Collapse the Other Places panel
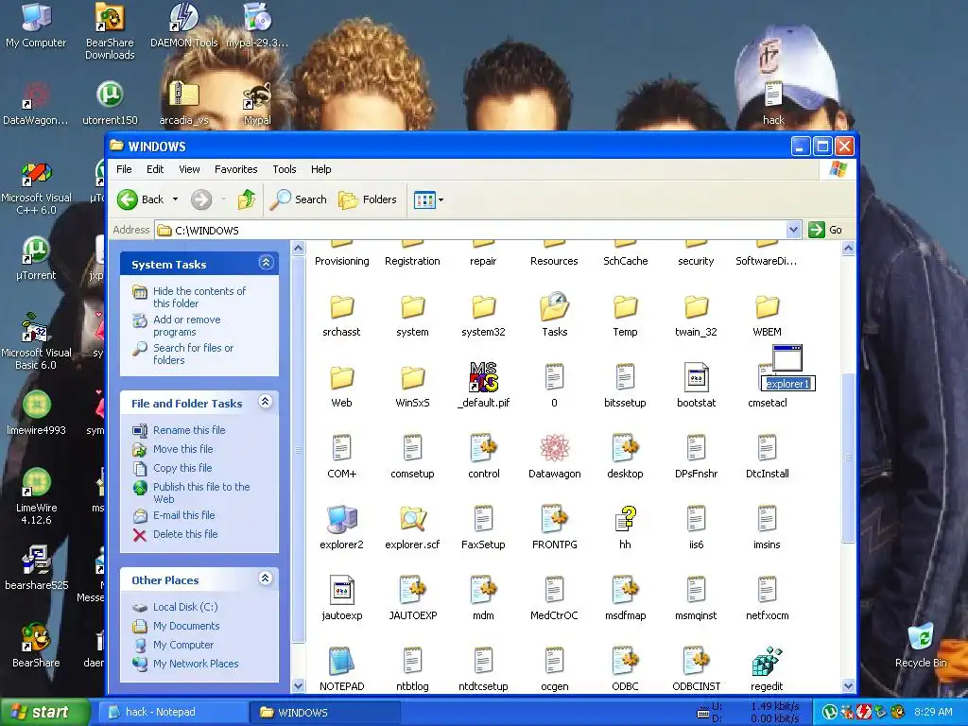 pos(266,579)
